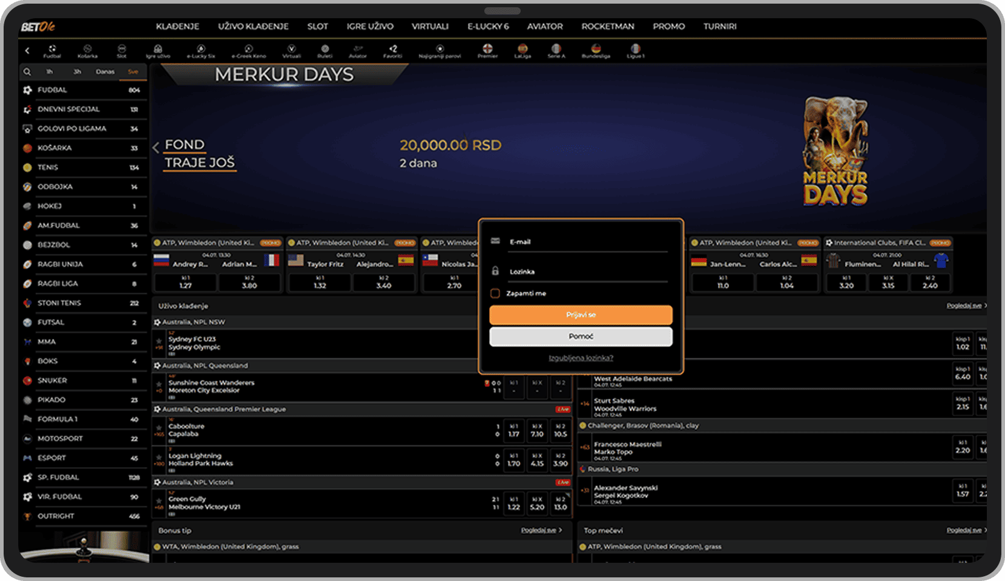1005x581 pixels.
Task: Click the E-mail input field
Action: tap(588, 243)
